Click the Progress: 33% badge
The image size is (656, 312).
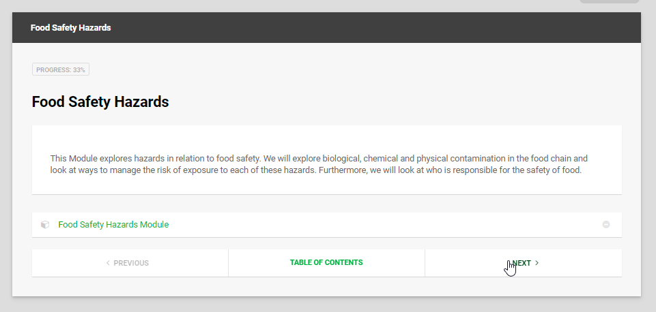61,69
